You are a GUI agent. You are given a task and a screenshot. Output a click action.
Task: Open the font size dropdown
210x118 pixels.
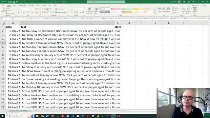(x=34, y=9)
